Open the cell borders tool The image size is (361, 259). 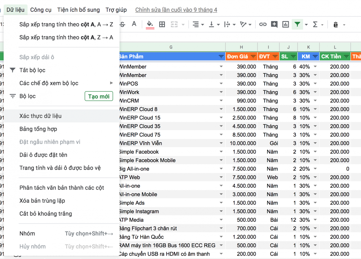click(x=162, y=24)
